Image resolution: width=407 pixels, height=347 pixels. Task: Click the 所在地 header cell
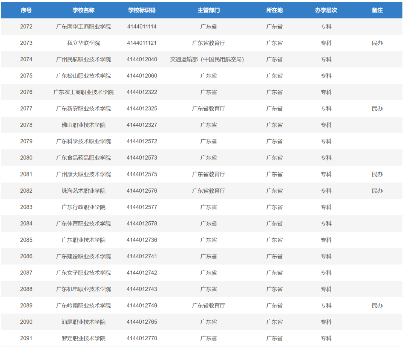[274, 10]
